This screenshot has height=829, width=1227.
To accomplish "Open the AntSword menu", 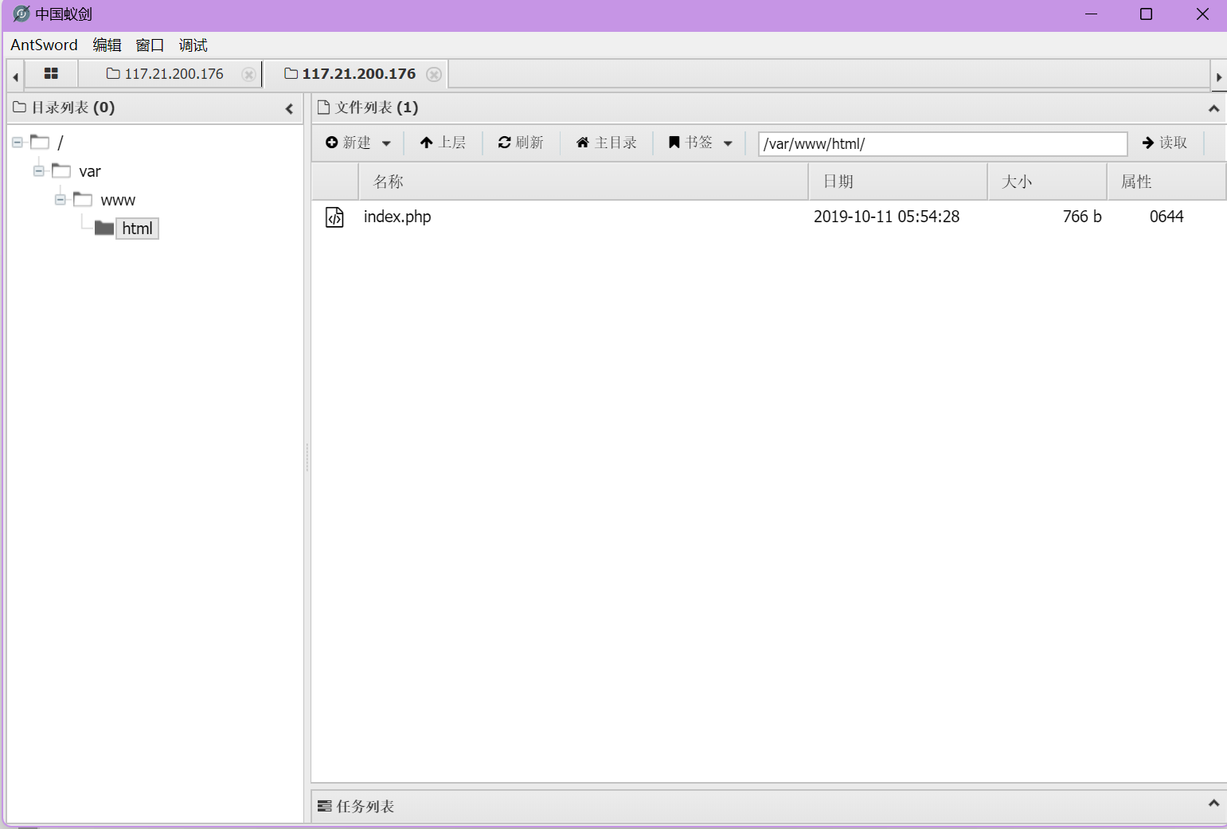I will point(44,45).
